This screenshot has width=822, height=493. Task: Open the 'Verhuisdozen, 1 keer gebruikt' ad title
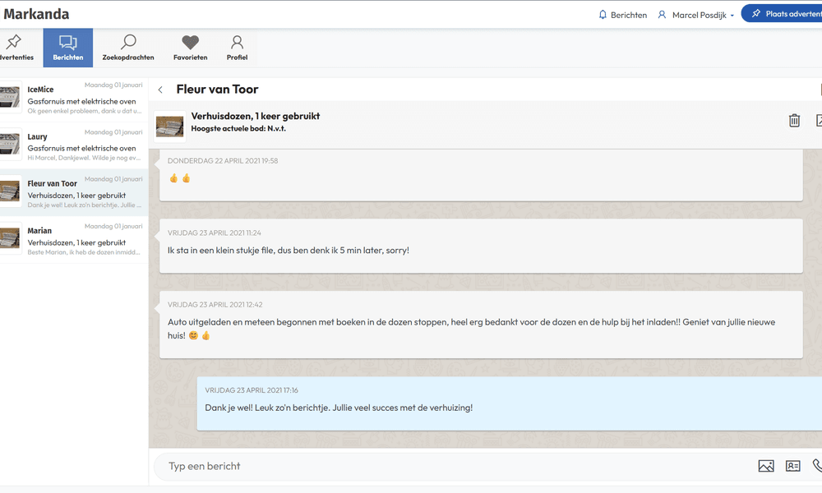click(x=255, y=116)
